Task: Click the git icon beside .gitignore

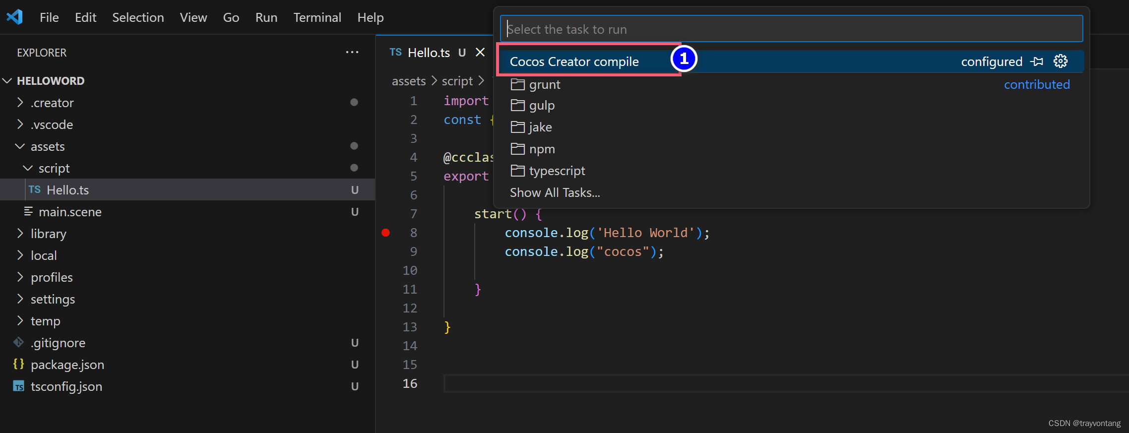Action: tap(18, 342)
